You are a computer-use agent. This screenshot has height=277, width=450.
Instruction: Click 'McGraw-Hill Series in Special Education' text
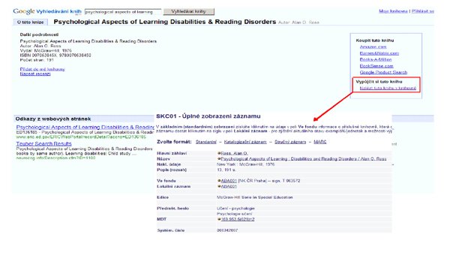(255, 197)
